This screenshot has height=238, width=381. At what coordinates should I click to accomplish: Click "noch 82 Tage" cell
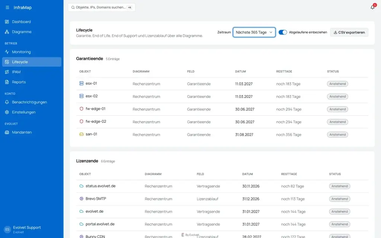tap(292, 186)
